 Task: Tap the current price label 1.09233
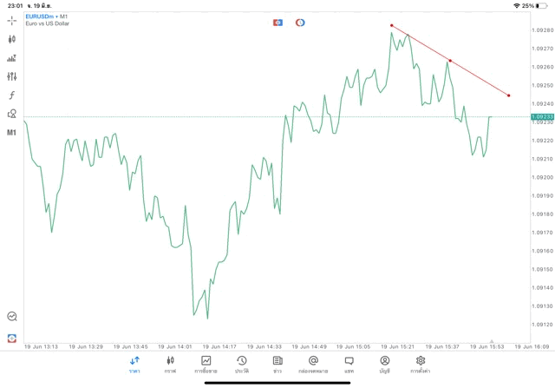543,116
